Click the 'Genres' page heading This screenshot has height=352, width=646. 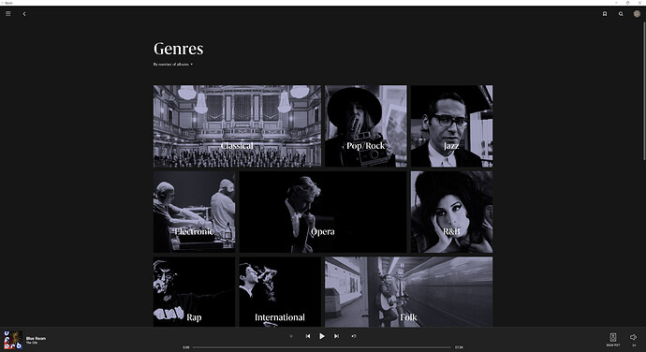pos(179,49)
